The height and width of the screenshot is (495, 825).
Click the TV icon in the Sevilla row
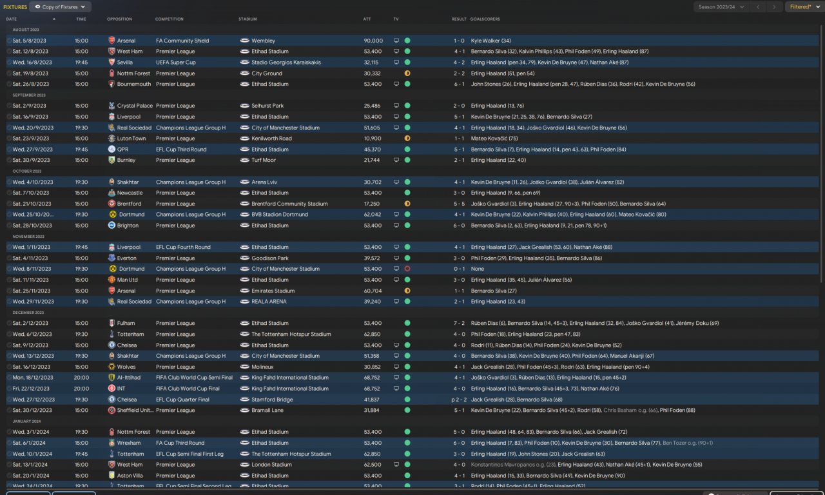click(396, 63)
